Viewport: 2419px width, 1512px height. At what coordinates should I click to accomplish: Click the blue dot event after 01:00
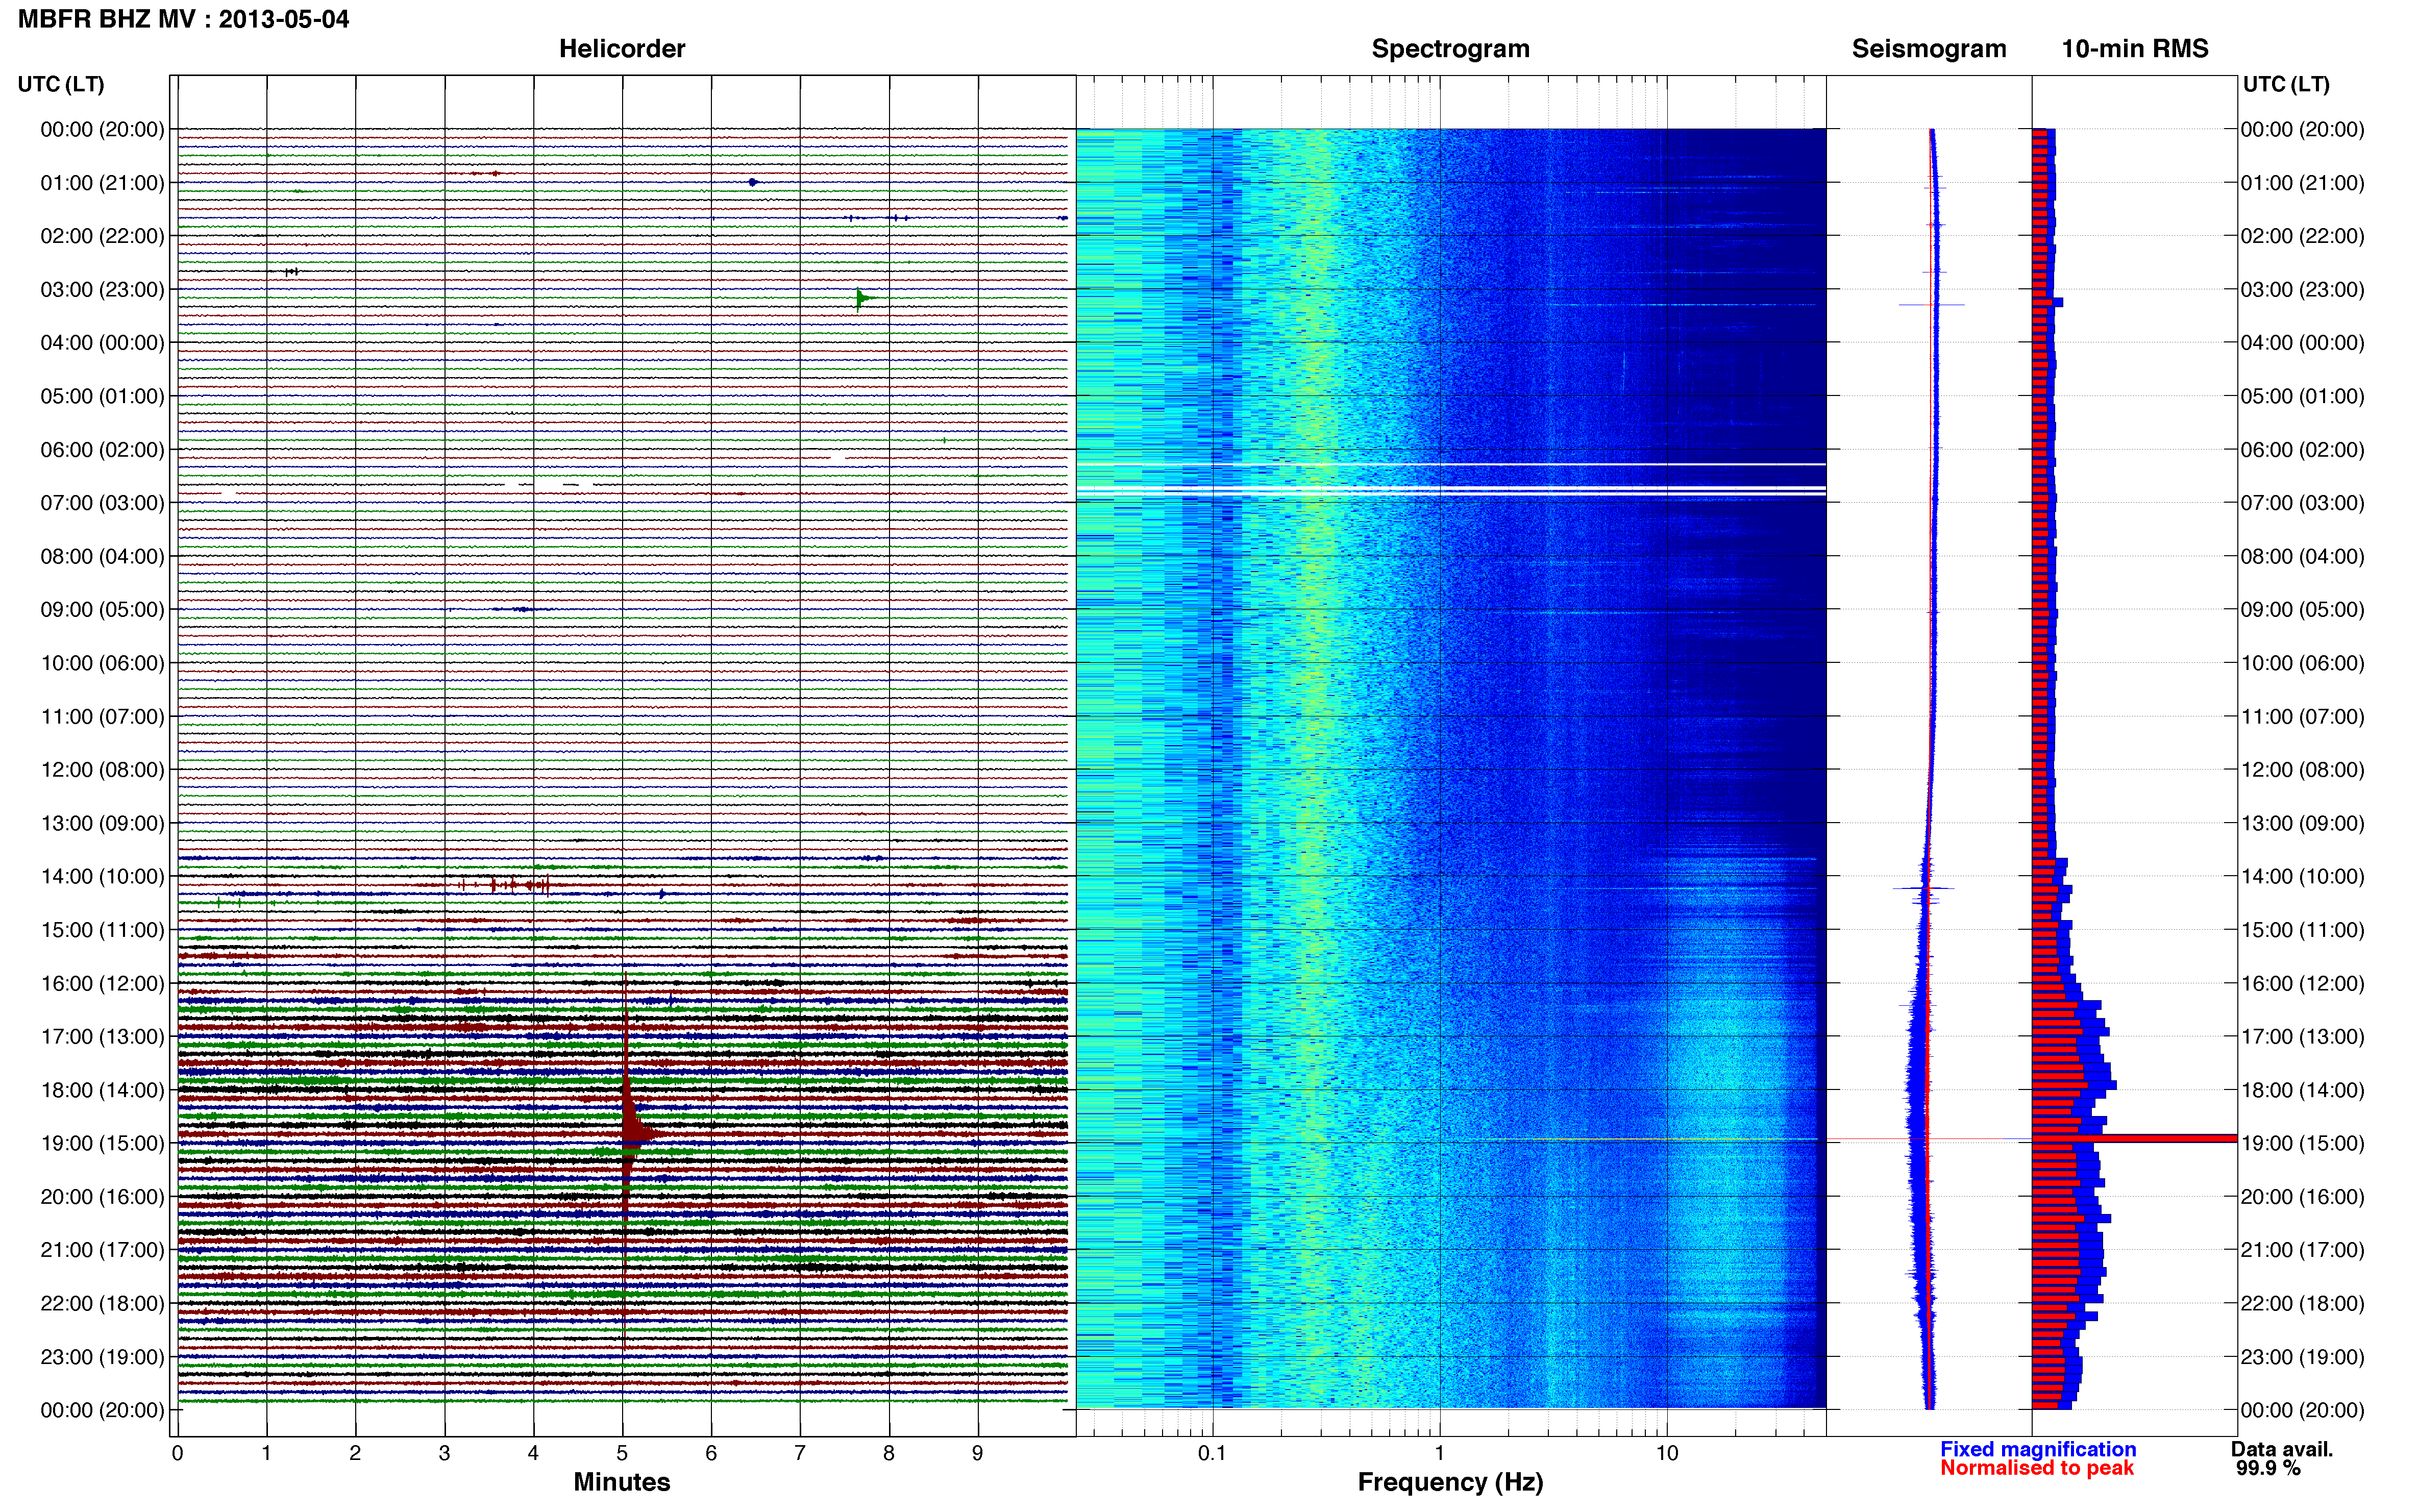tap(753, 182)
